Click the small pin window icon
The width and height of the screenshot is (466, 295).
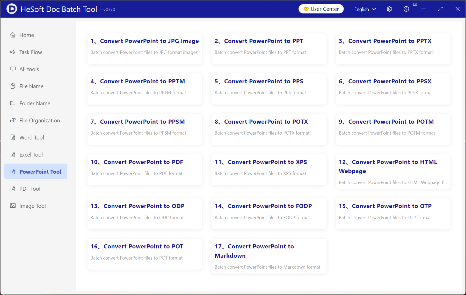415,4
